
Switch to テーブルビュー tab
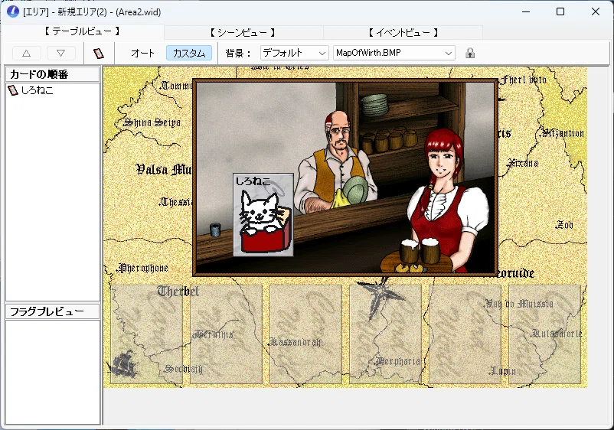coord(82,31)
